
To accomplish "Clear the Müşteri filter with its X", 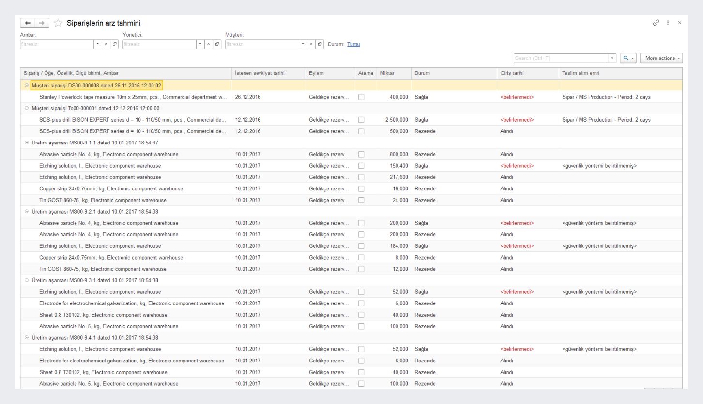I will click(312, 44).
